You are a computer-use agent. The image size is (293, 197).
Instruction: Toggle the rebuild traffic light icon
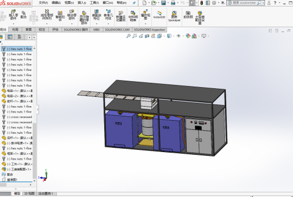click(201, 3)
